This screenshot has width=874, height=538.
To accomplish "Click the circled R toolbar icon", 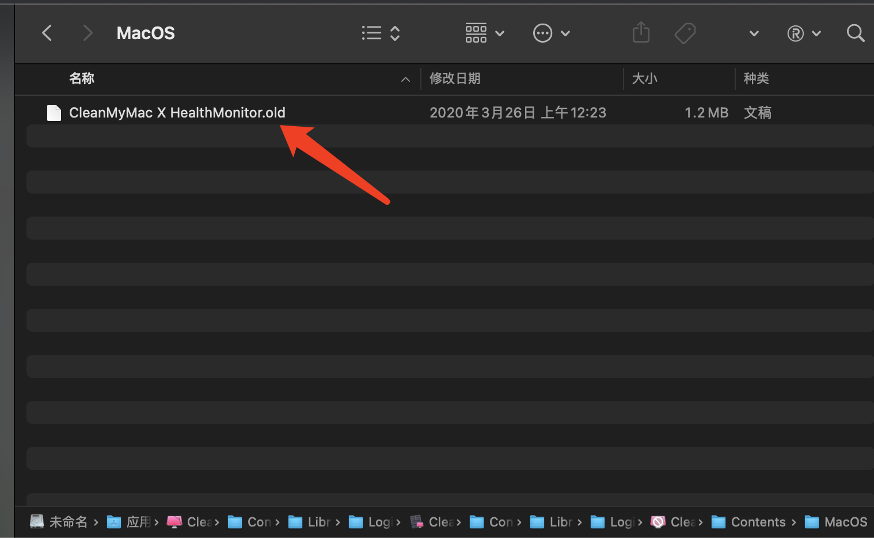I will pyautogui.click(x=796, y=33).
